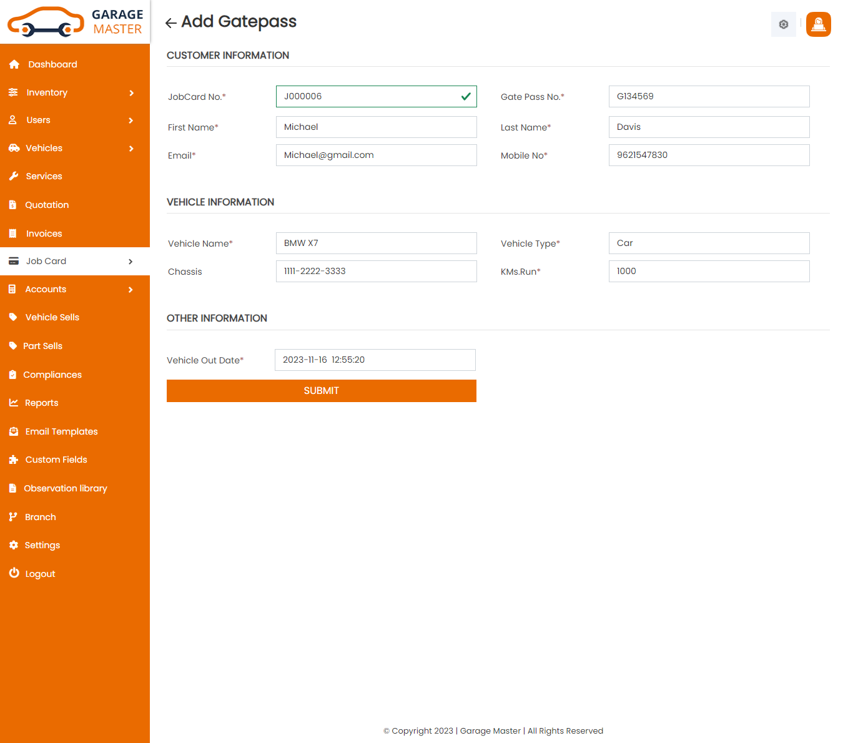Open the settings gear icon in header

pyautogui.click(x=783, y=24)
